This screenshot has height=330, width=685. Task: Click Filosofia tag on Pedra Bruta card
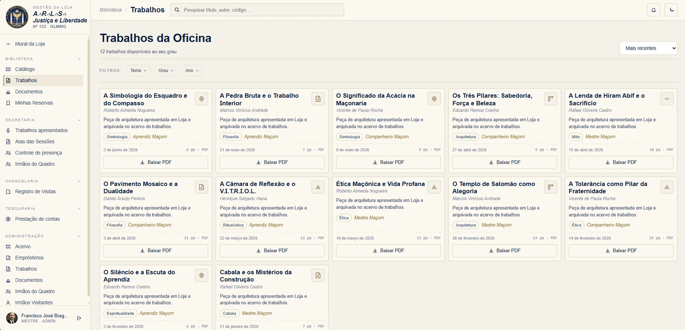coord(231,137)
